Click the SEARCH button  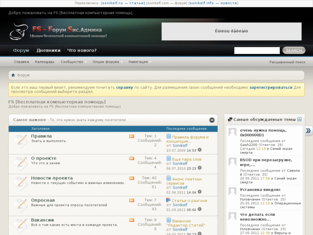coord(294,50)
